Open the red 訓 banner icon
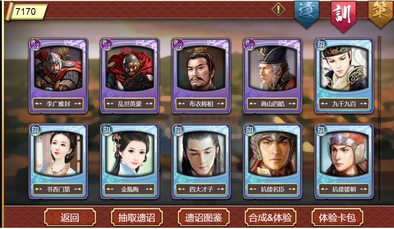The width and height of the screenshot is (394, 229). pos(343,15)
